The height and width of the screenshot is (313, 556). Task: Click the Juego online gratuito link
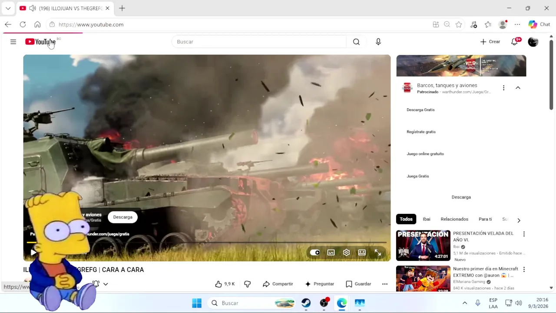pos(425,154)
